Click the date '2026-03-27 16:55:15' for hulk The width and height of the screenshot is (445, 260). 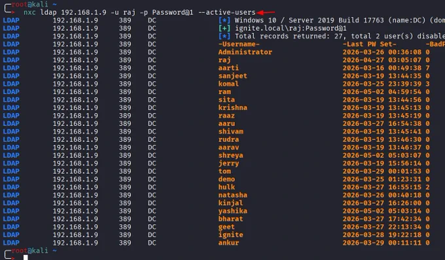click(x=382, y=187)
